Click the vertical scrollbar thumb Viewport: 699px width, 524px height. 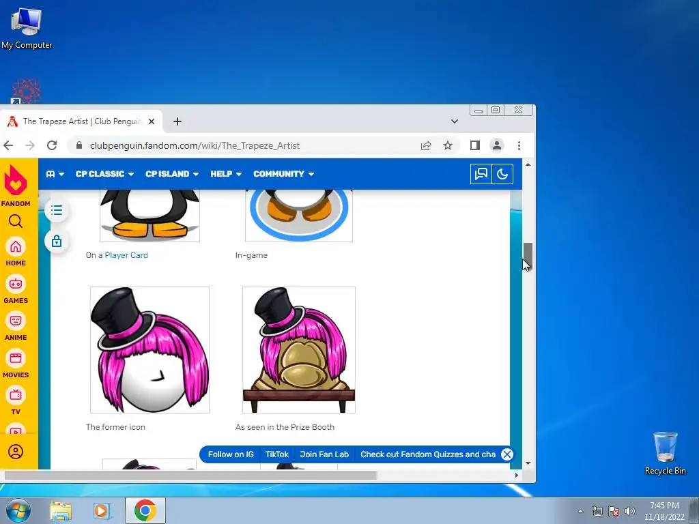click(528, 255)
